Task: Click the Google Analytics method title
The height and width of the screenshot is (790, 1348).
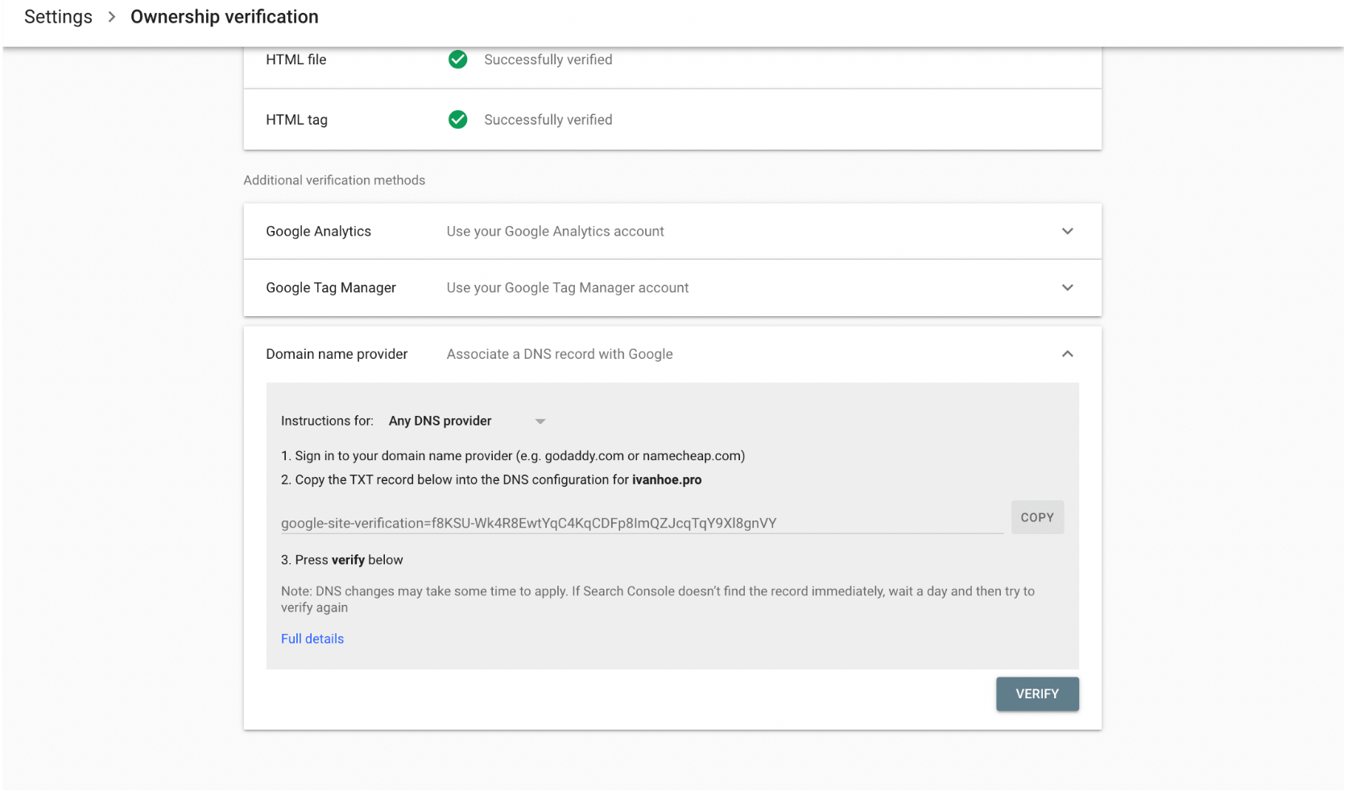Action: (318, 232)
